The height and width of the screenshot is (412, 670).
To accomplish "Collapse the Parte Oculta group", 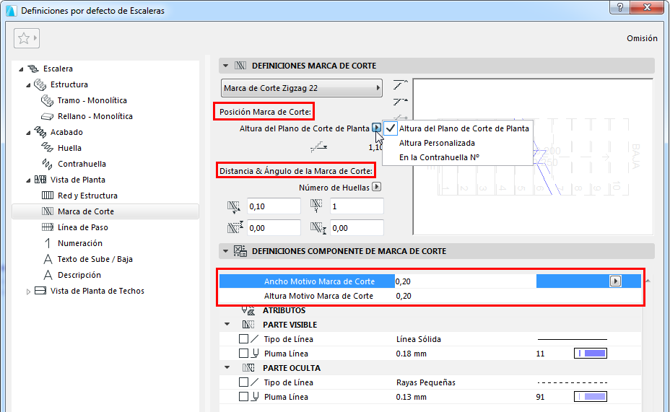I will (227, 367).
